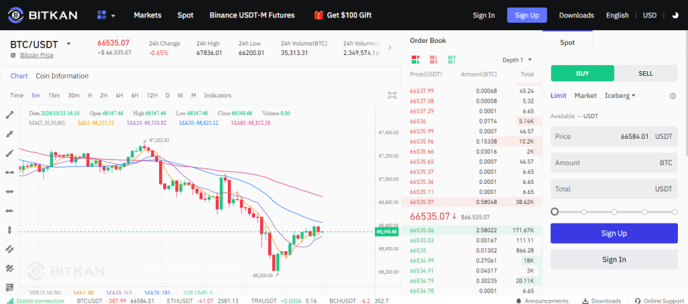
Task: Open the Bitcoin Price link
Action: tap(36, 55)
